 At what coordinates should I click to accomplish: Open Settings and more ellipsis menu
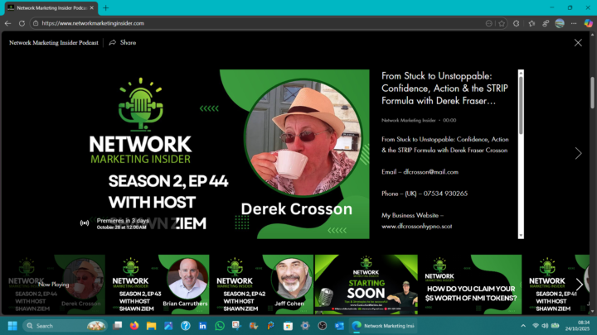coord(574,23)
